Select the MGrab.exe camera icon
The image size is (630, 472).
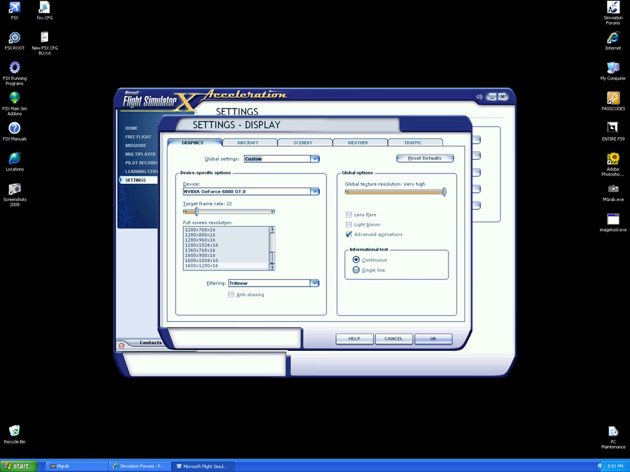[613, 189]
